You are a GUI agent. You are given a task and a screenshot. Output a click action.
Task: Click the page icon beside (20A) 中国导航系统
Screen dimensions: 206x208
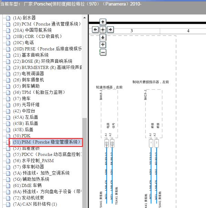tap(8, 30)
